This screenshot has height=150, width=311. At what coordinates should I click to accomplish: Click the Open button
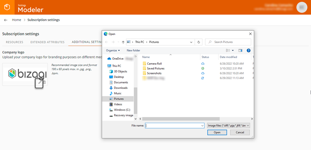pos(217,132)
